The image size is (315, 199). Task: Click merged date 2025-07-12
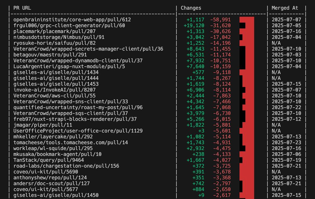tap(286, 119)
